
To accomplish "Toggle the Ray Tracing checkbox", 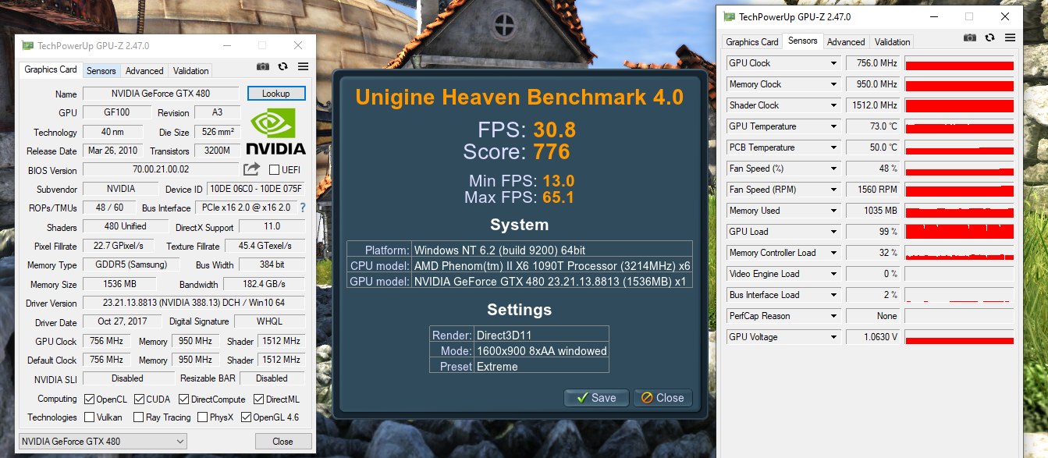I will [139, 417].
